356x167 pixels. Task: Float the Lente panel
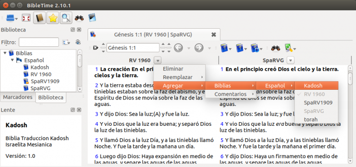pyautogui.click(x=73, y=110)
